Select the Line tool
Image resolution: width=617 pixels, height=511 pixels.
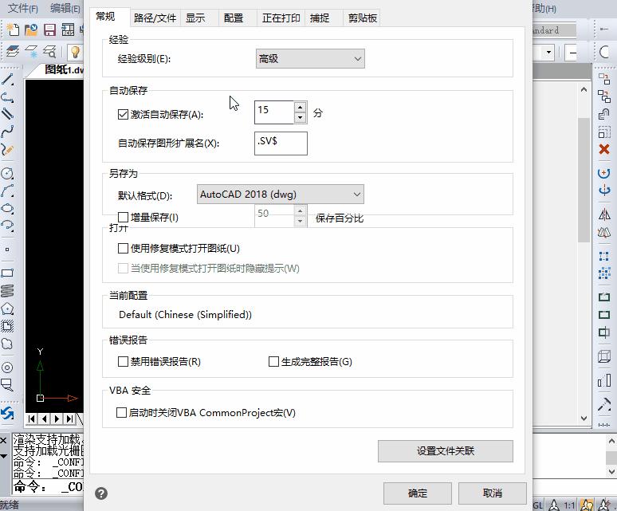point(7,80)
